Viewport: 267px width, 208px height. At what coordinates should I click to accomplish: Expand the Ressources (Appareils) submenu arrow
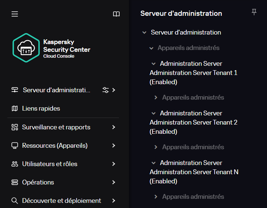114,146
